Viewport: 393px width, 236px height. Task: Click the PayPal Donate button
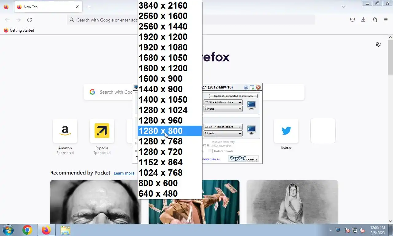244,159
